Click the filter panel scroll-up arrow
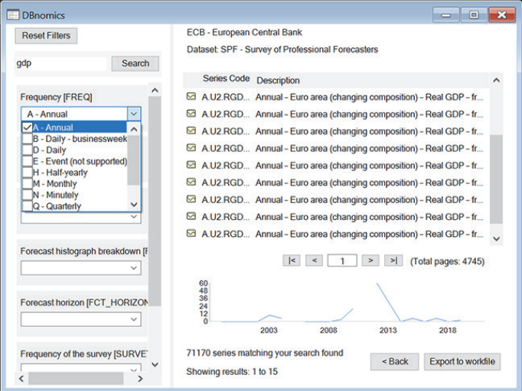522x391 pixels. click(x=155, y=90)
